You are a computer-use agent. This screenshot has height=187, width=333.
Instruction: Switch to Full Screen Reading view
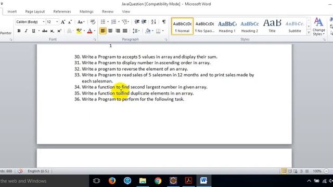[x=290, y=171]
